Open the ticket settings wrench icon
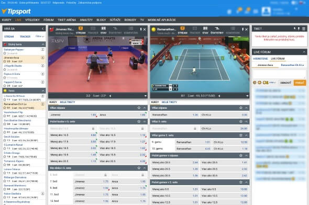Image resolution: width=309 pixels, height=205 pixels. click(294, 29)
